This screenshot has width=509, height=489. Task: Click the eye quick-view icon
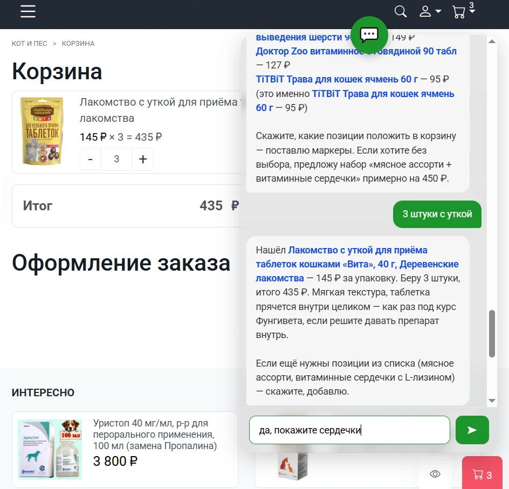point(435,474)
